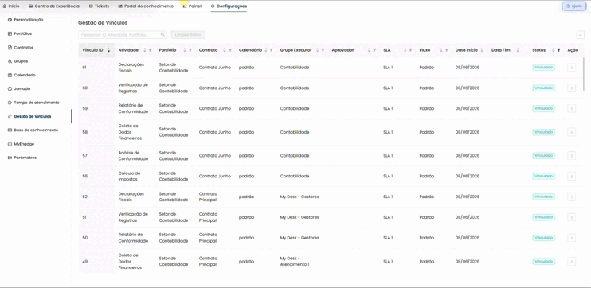Screen dimensions: 591x288
Task: Switch to Centro de Experiência tab
Action: click(54, 6)
